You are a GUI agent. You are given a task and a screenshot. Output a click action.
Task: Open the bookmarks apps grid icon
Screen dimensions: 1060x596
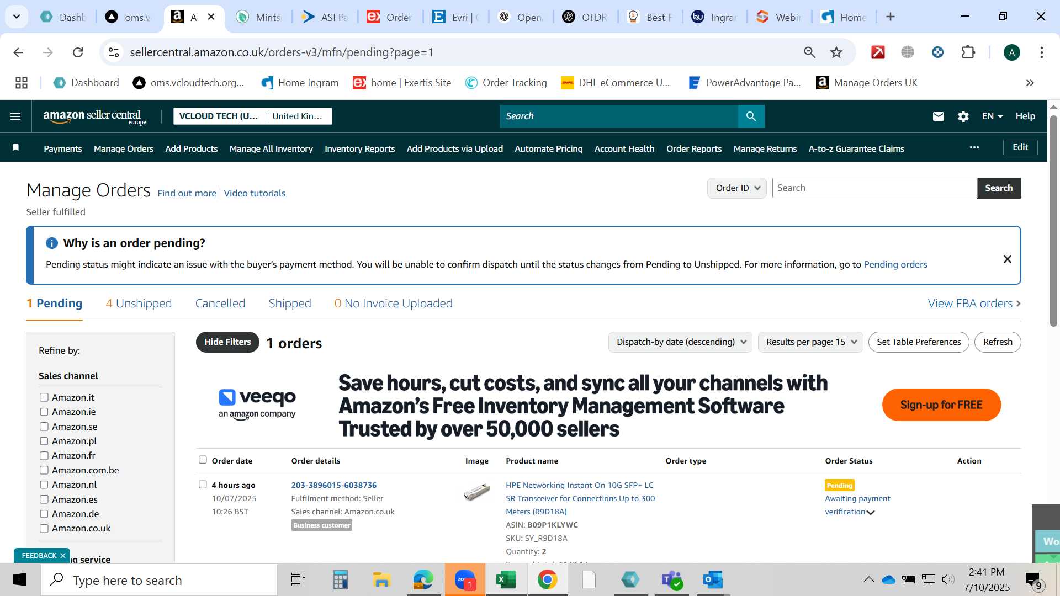22,83
